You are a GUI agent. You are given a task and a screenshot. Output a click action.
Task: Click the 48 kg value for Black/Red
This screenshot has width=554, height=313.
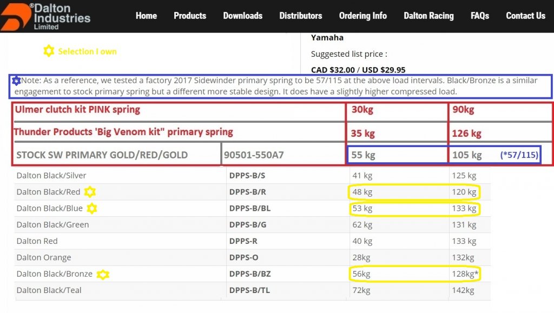(x=362, y=192)
